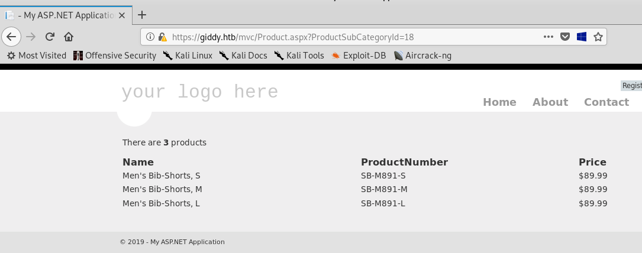Go to the Contact page menu item
The image size is (642, 253).
point(606,102)
